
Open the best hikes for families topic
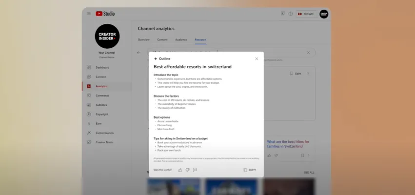[x=288, y=144]
